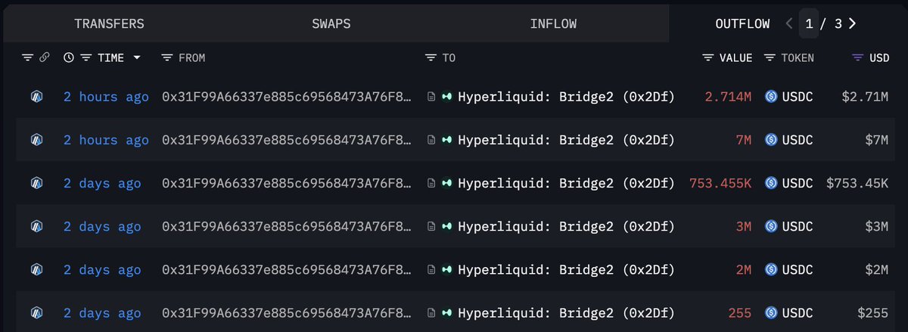Viewport: 908px width, 332px height.
Task: Toggle TIME sort direction arrow
Action: tap(137, 57)
